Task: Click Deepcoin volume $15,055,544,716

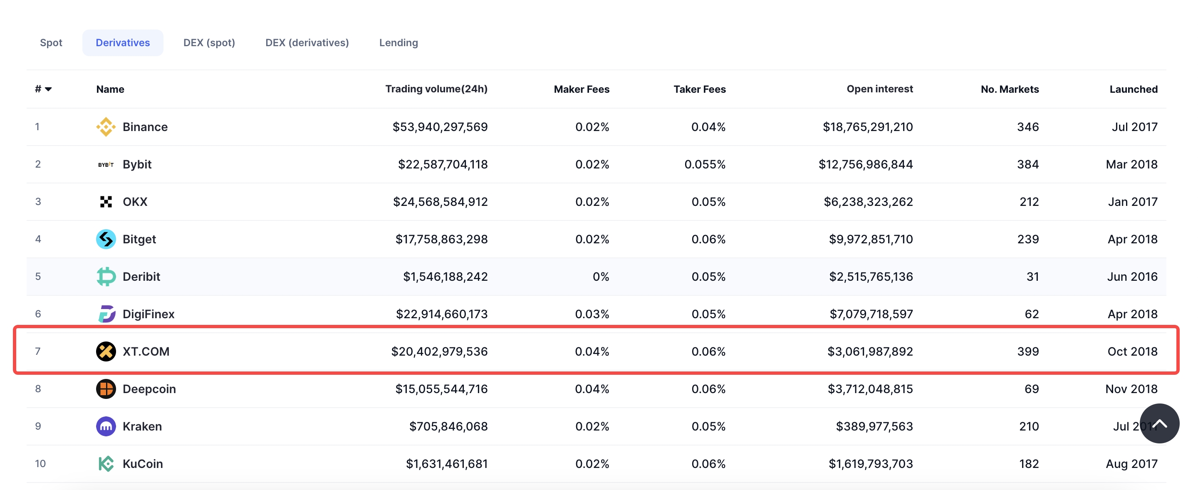Action: (x=441, y=389)
